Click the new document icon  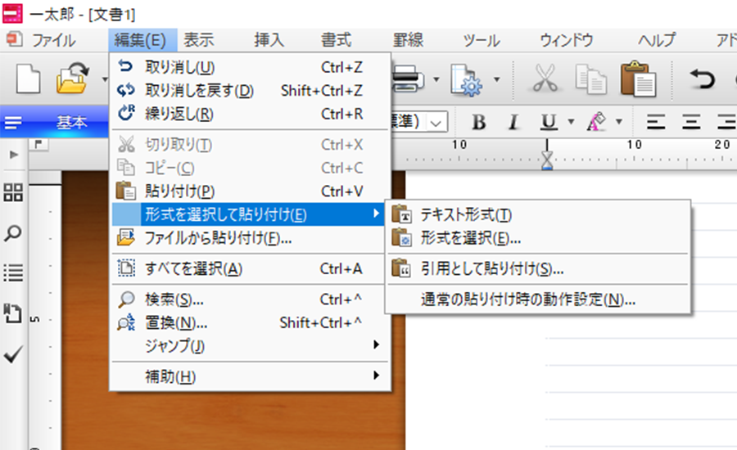click(x=29, y=79)
